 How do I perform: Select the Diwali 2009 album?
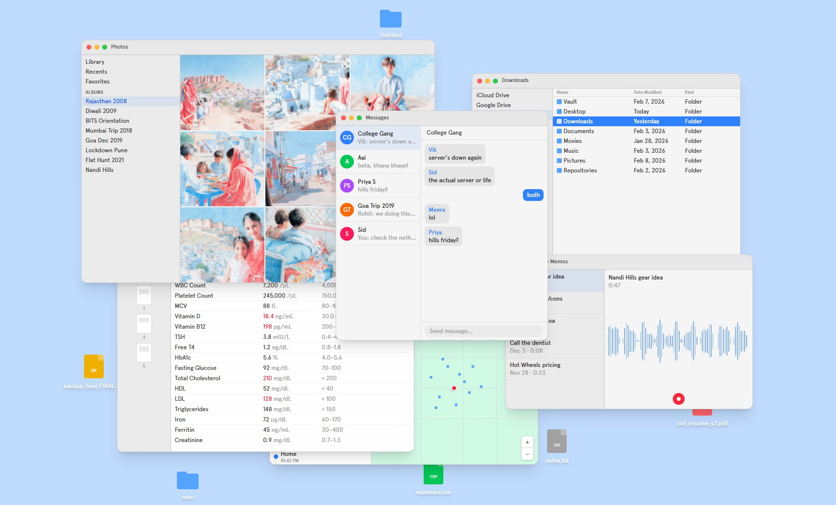[x=101, y=111]
